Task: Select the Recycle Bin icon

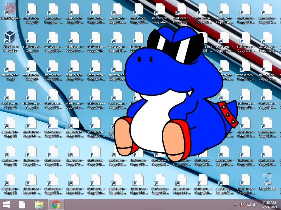Action: click(x=267, y=182)
